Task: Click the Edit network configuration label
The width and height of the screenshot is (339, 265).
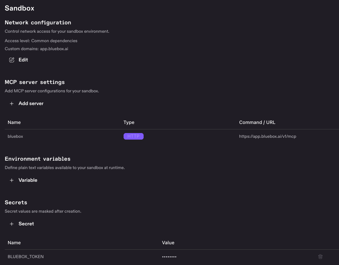Action: coord(23,60)
